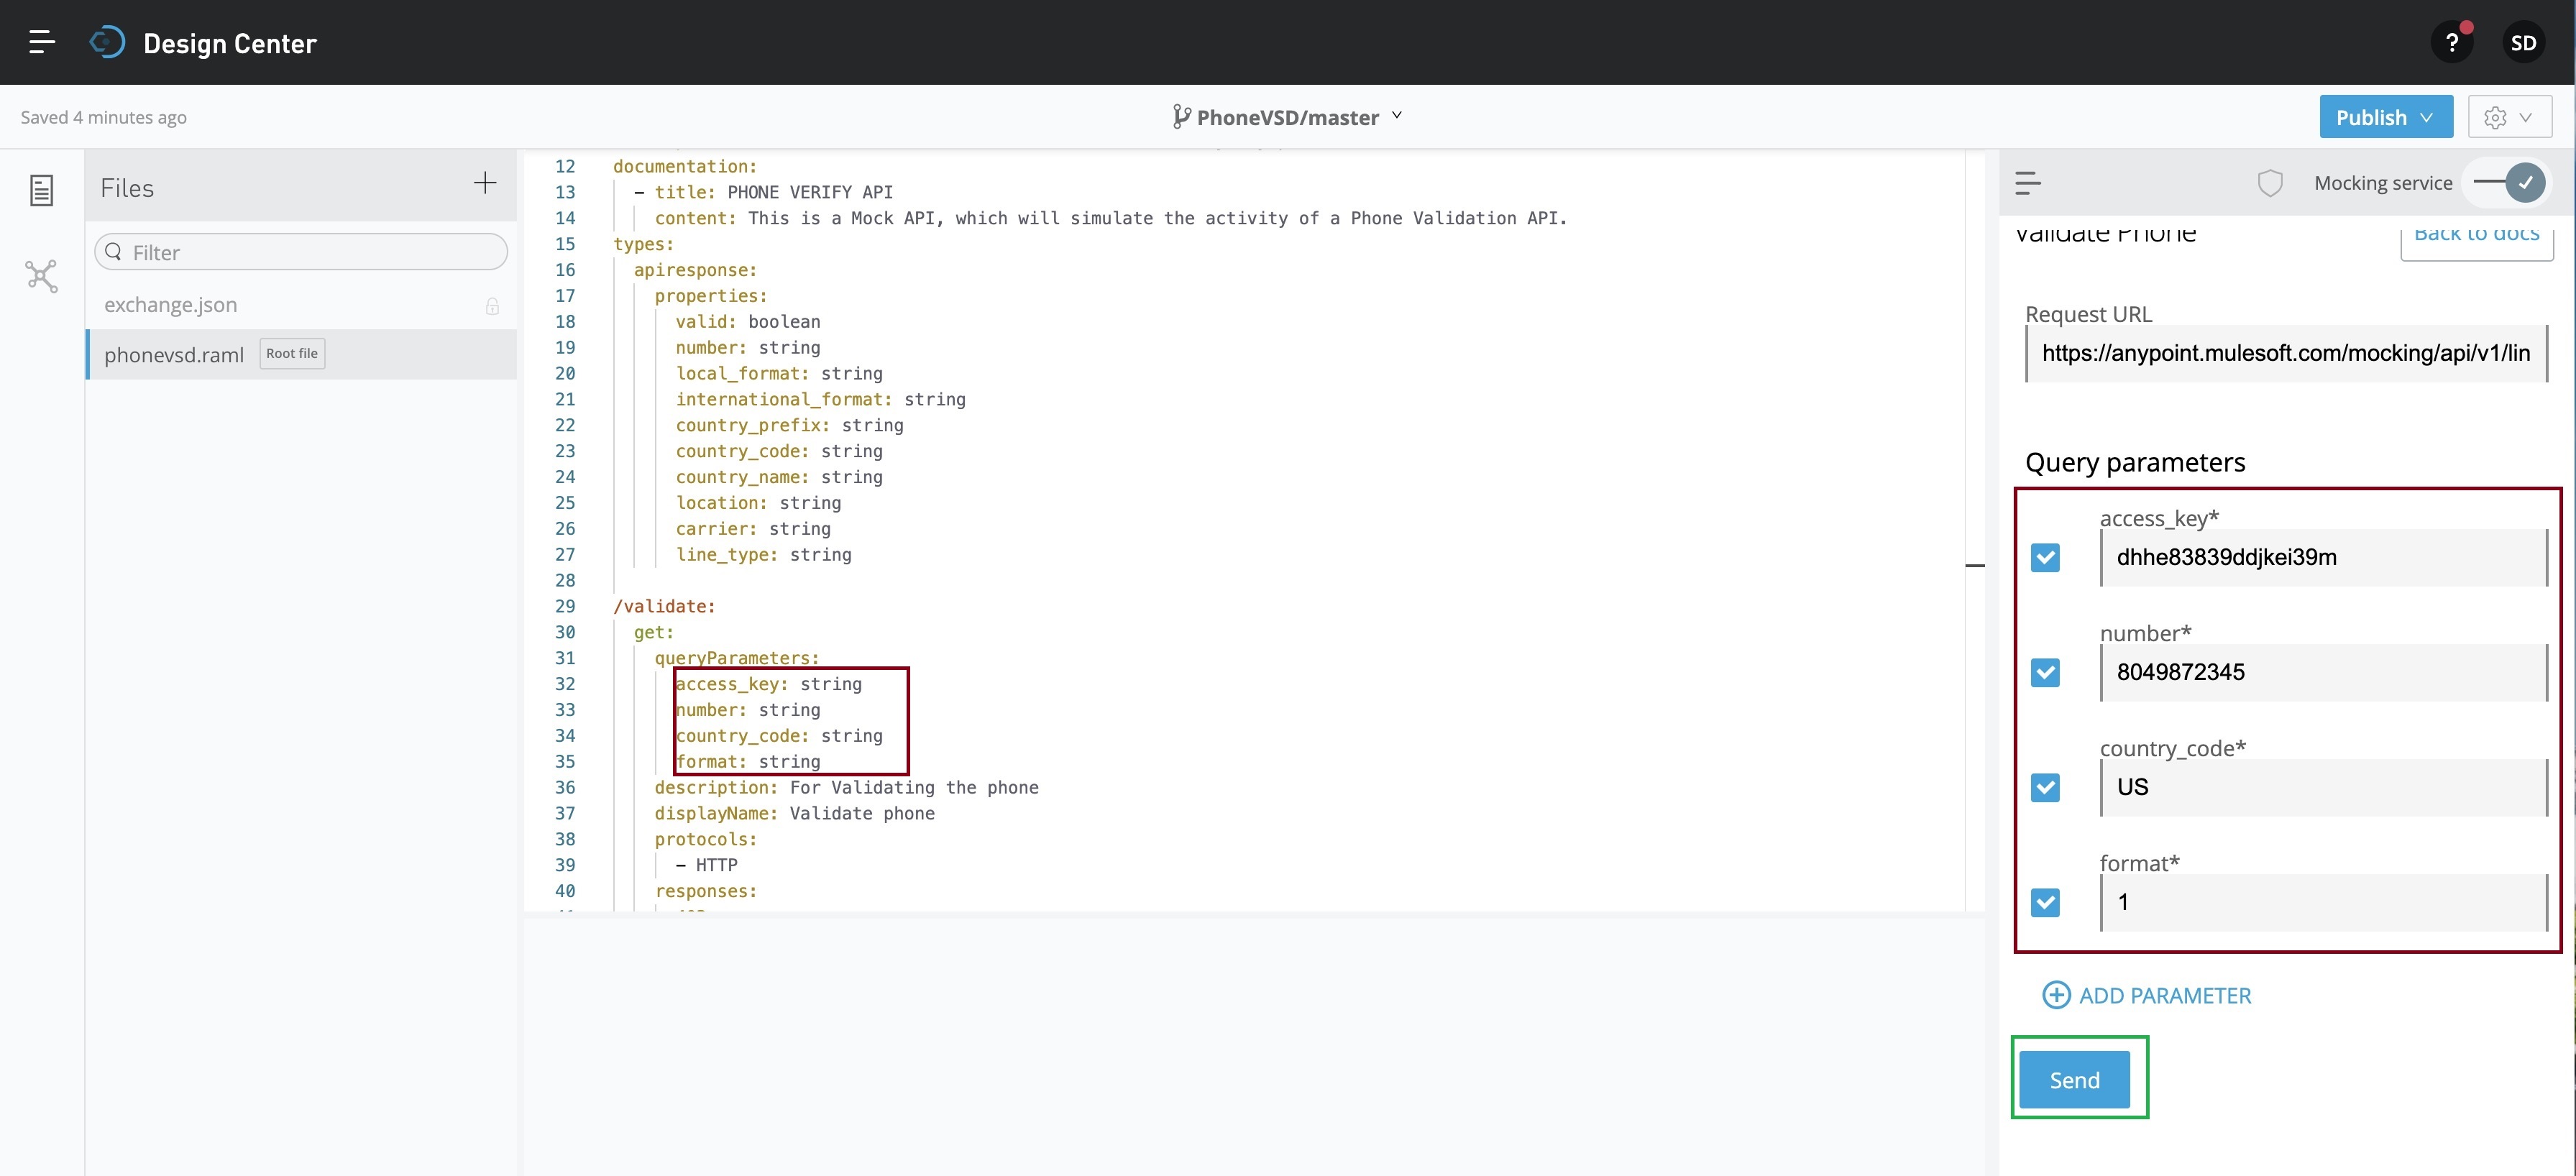Open the SD account avatar menu
This screenshot has height=1176, width=2576.
[x=2524, y=41]
